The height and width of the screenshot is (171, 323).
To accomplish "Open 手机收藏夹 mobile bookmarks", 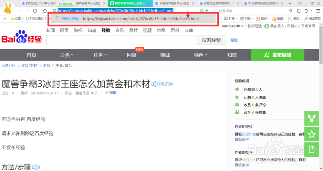I will pyautogui.click(x=35, y=18).
